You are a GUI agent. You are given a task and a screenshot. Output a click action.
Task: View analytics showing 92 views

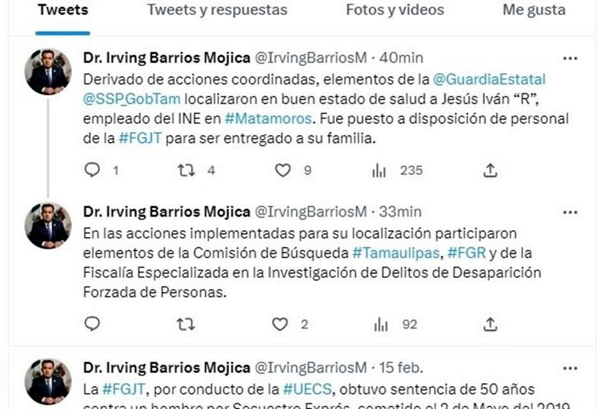click(381, 324)
